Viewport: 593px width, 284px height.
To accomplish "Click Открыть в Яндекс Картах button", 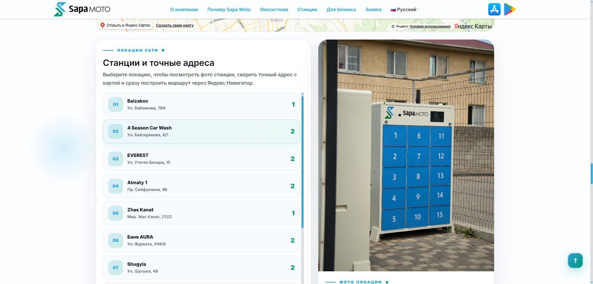I will click(x=125, y=25).
